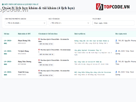Click the Implant Straumann service in row LH-2026-002
136x102 pixels.
(88, 50)
